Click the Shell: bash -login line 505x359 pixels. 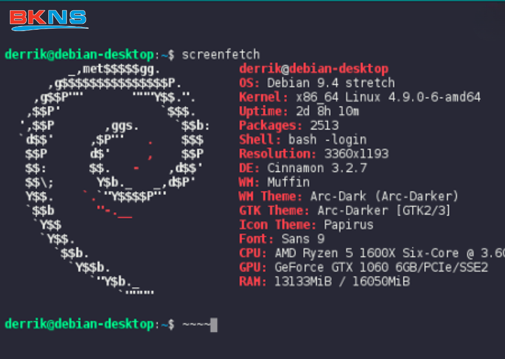point(302,140)
